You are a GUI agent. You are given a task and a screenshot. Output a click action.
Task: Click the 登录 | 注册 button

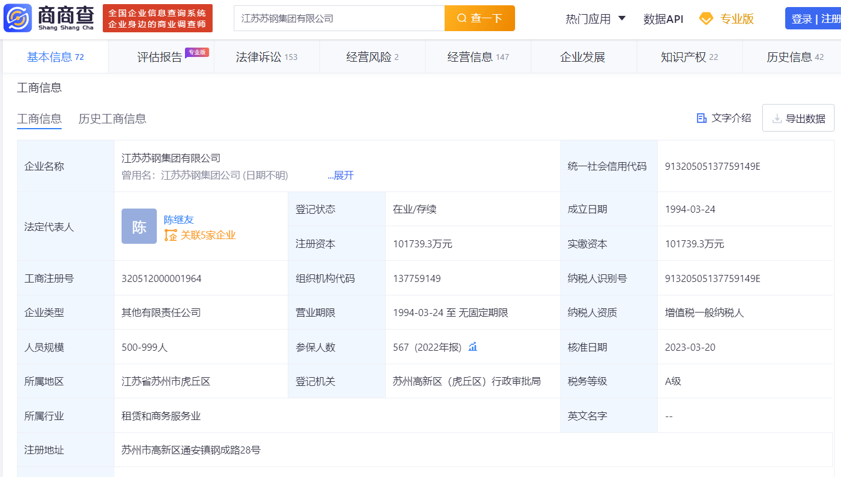[x=814, y=19]
